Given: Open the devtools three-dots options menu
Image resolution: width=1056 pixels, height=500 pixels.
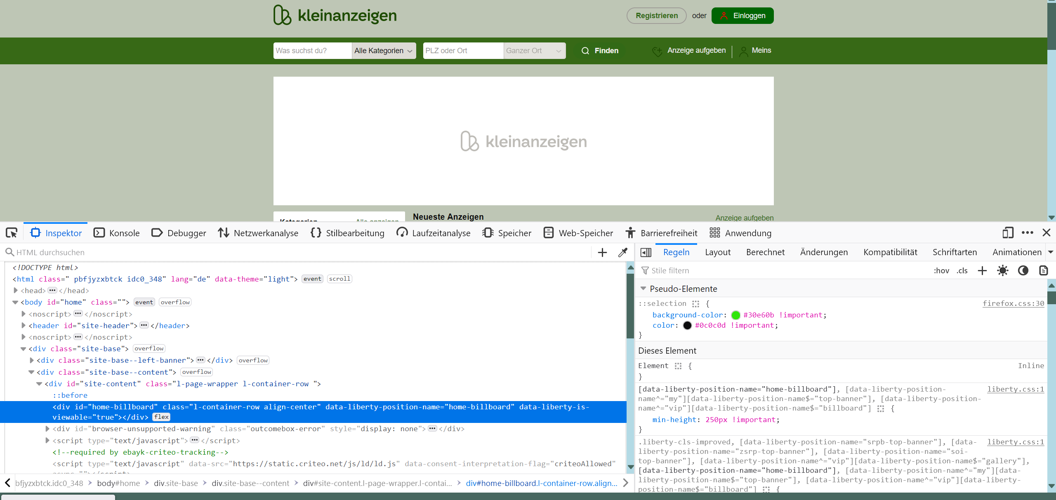Looking at the screenshot, I should 1028,233.
